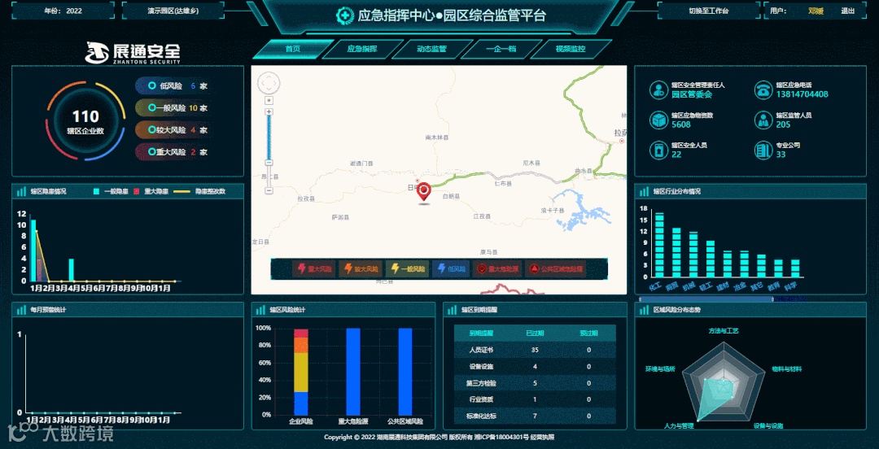This screenshot has height=449, width=879.
Task: Click the user name 邓媛
Action: tap(816, 11)
